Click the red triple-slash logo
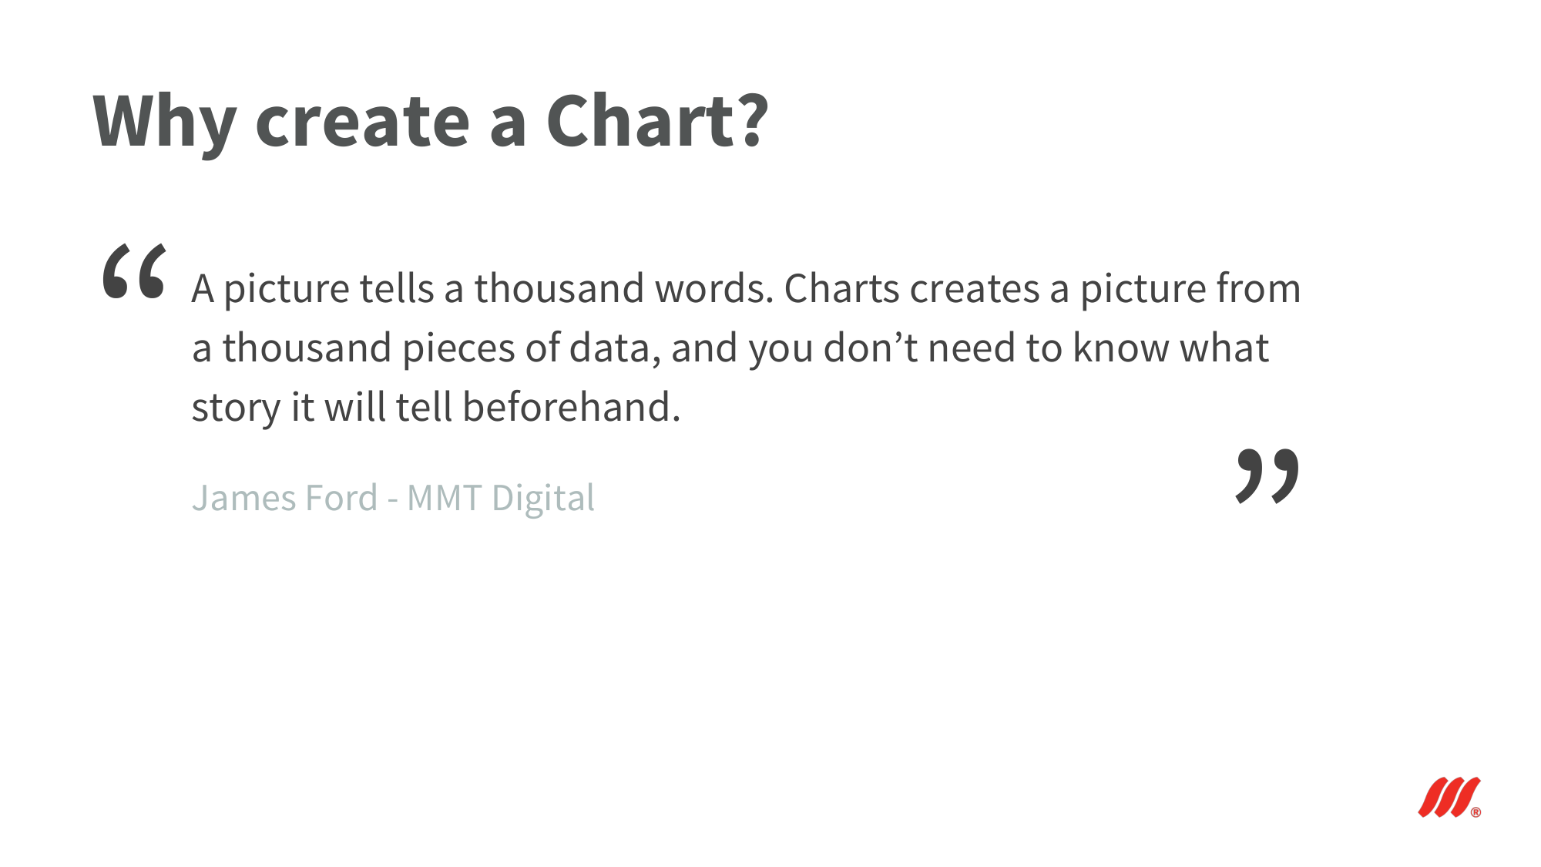 point(1447,797)
